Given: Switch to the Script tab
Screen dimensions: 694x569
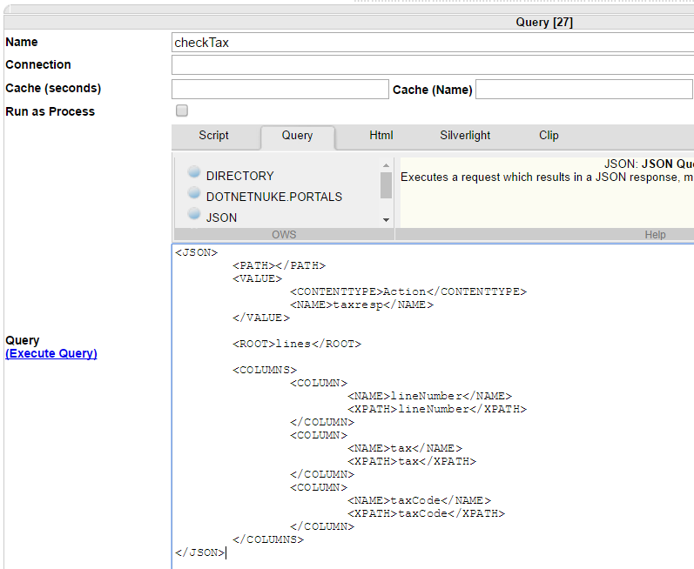Looking at the screenshot, I should coord(213,136).
